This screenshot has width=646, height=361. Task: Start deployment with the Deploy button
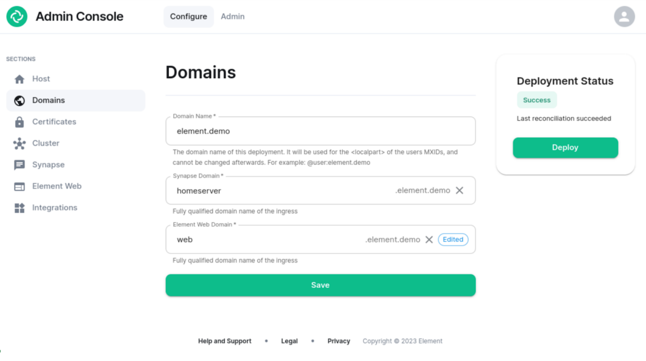point(565,148)
